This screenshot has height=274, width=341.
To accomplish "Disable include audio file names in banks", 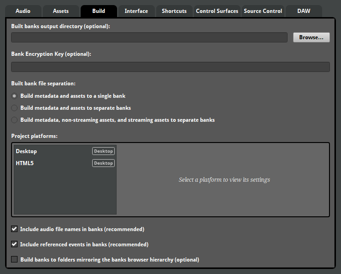I will click(14, 229).
